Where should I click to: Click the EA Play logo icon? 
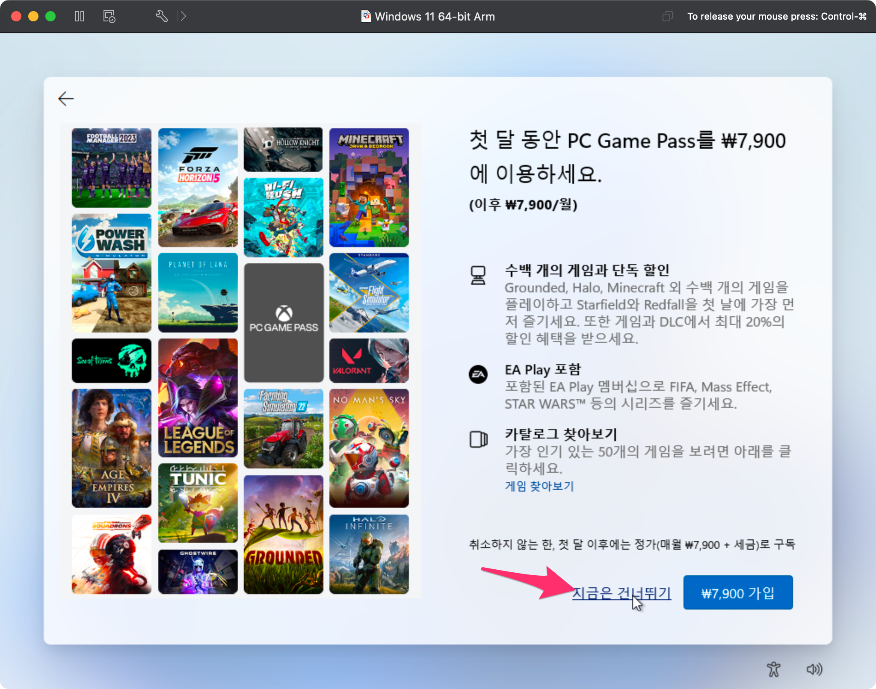pyautogui.click(x=478, y=374)
